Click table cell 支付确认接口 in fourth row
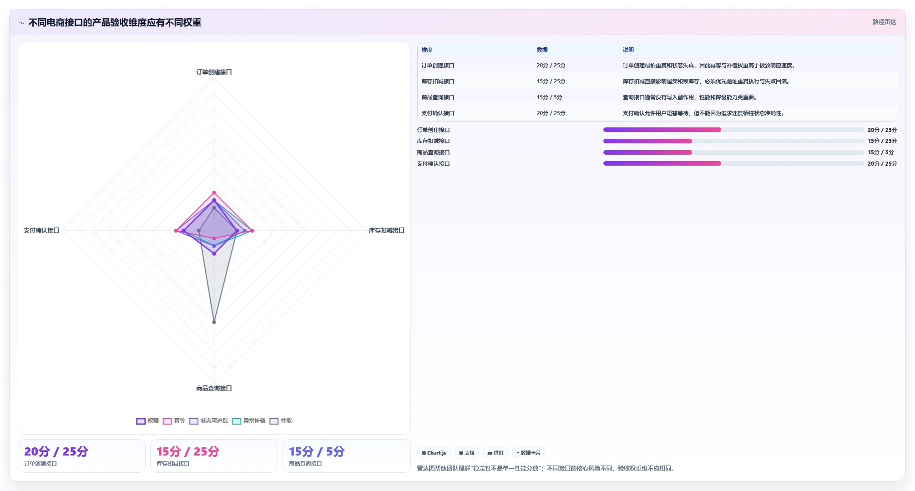 click(438, 113)
